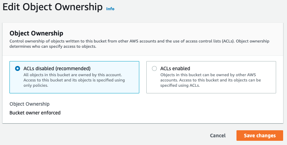The image size is (287, 145).
Task: Click the Edit Object Ownership page title
Action: [52, 7]
